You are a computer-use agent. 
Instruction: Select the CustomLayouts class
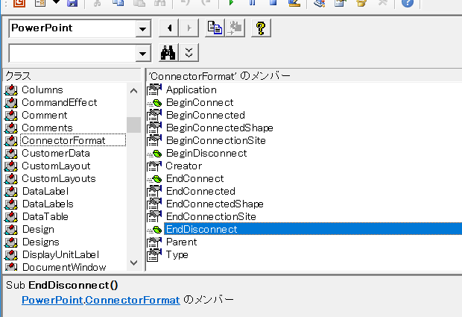pos(59,179)
